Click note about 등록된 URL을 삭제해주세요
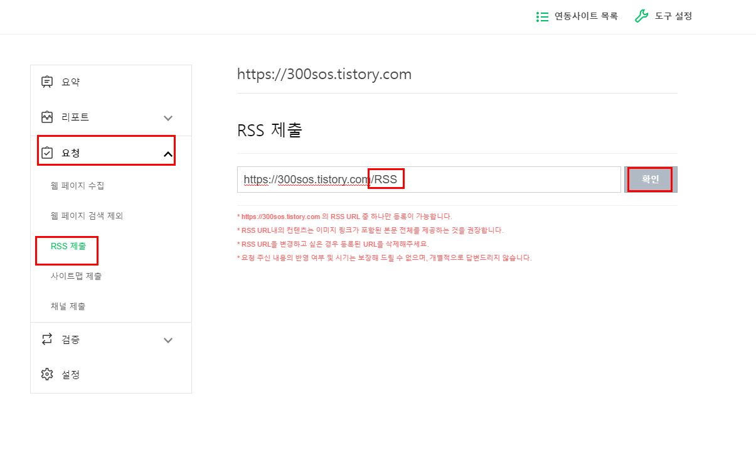 point(333,244)
